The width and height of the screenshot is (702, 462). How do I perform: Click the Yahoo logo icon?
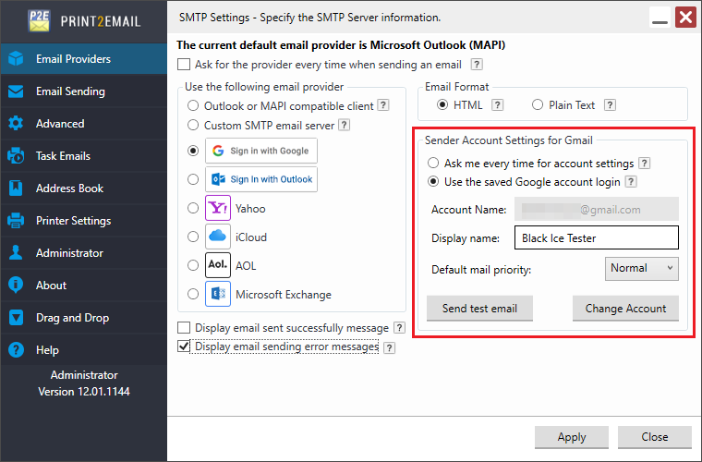tap(218, 208)
